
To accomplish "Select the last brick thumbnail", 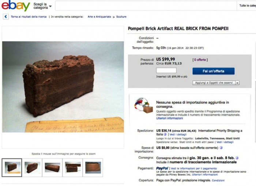I will click(x=93, y=168).
